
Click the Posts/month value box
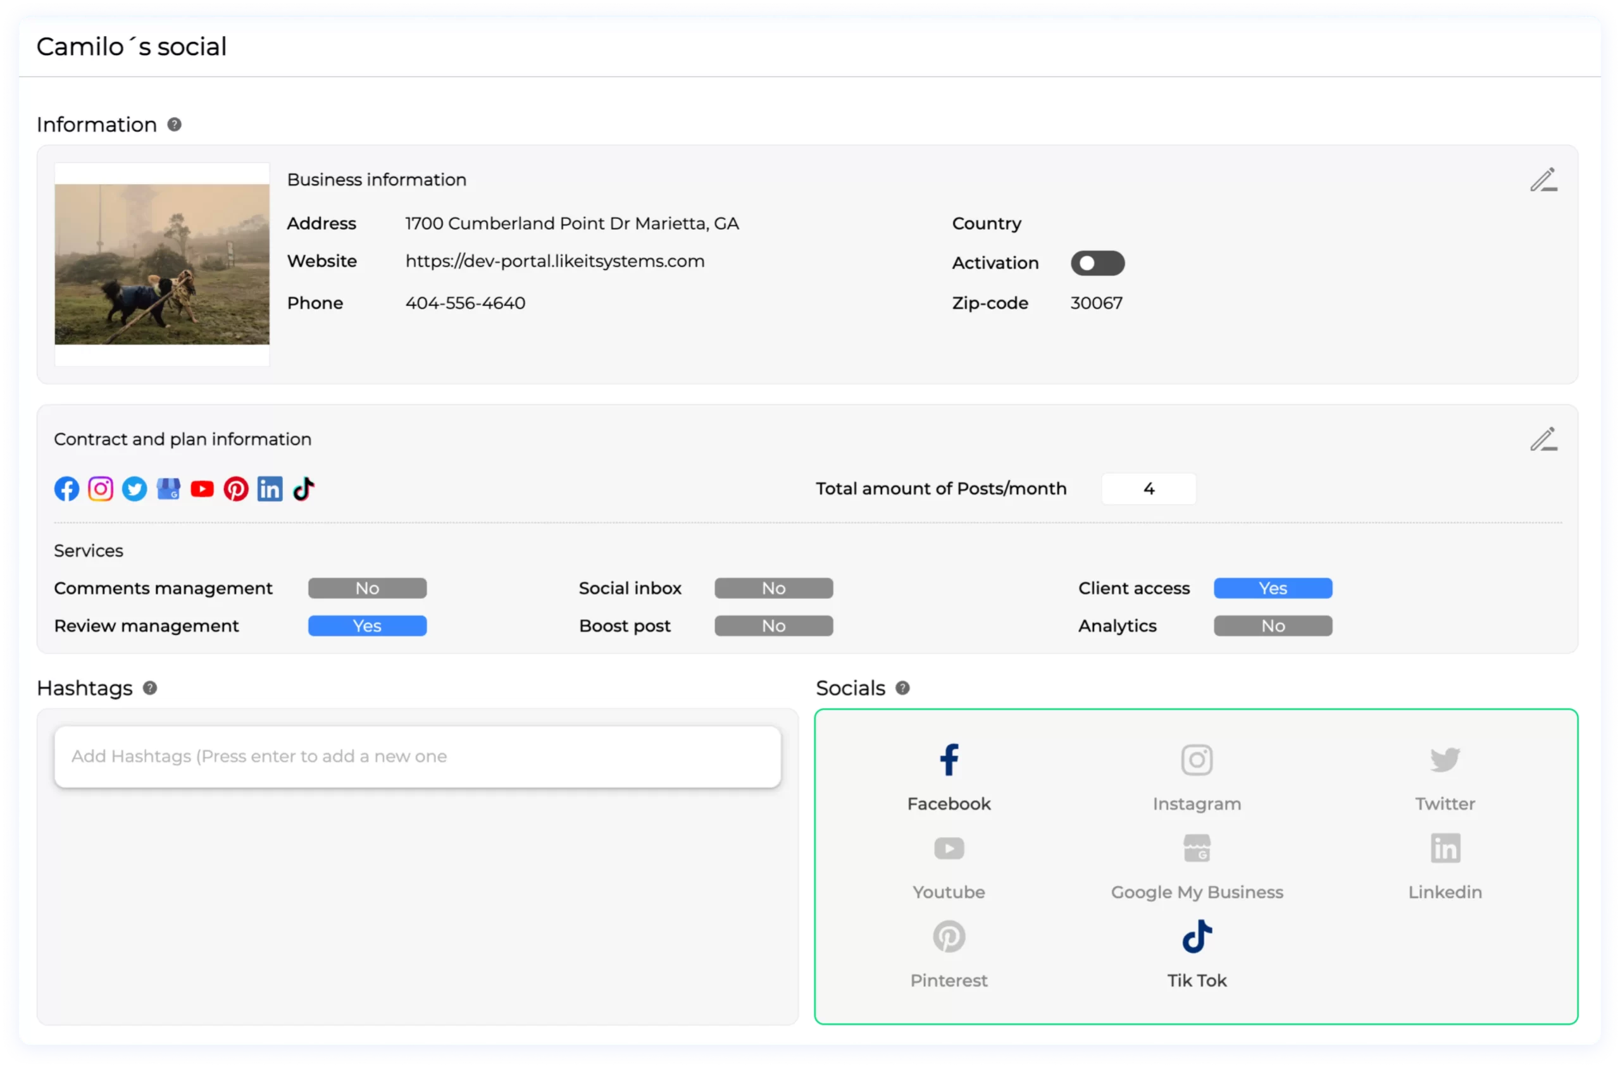(x=1149, y=488)
